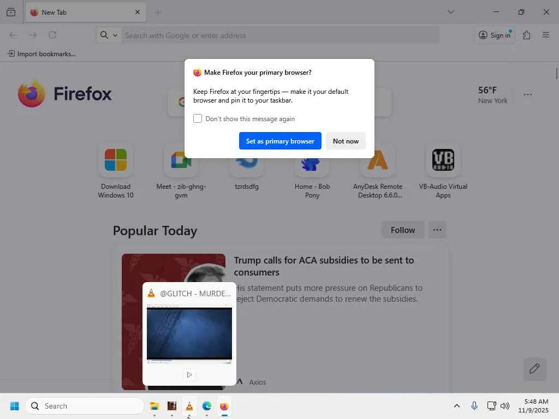This screenshot has width=559, height=419.
Task: Open the search engine selector dropdown
Action: 109,35
